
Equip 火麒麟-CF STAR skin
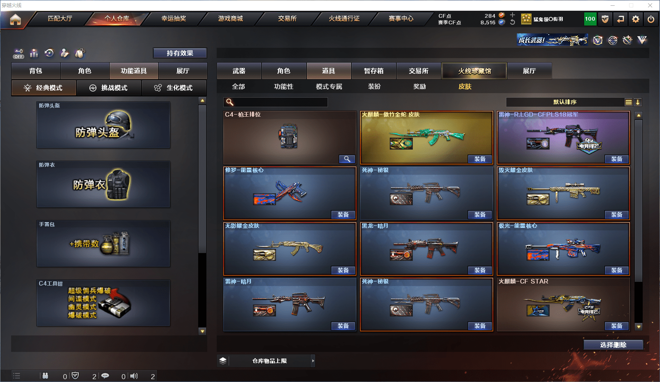617,326
